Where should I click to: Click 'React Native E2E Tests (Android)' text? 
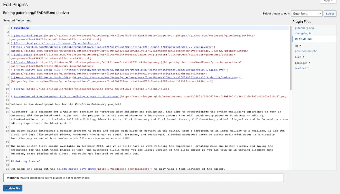[42, 77]
